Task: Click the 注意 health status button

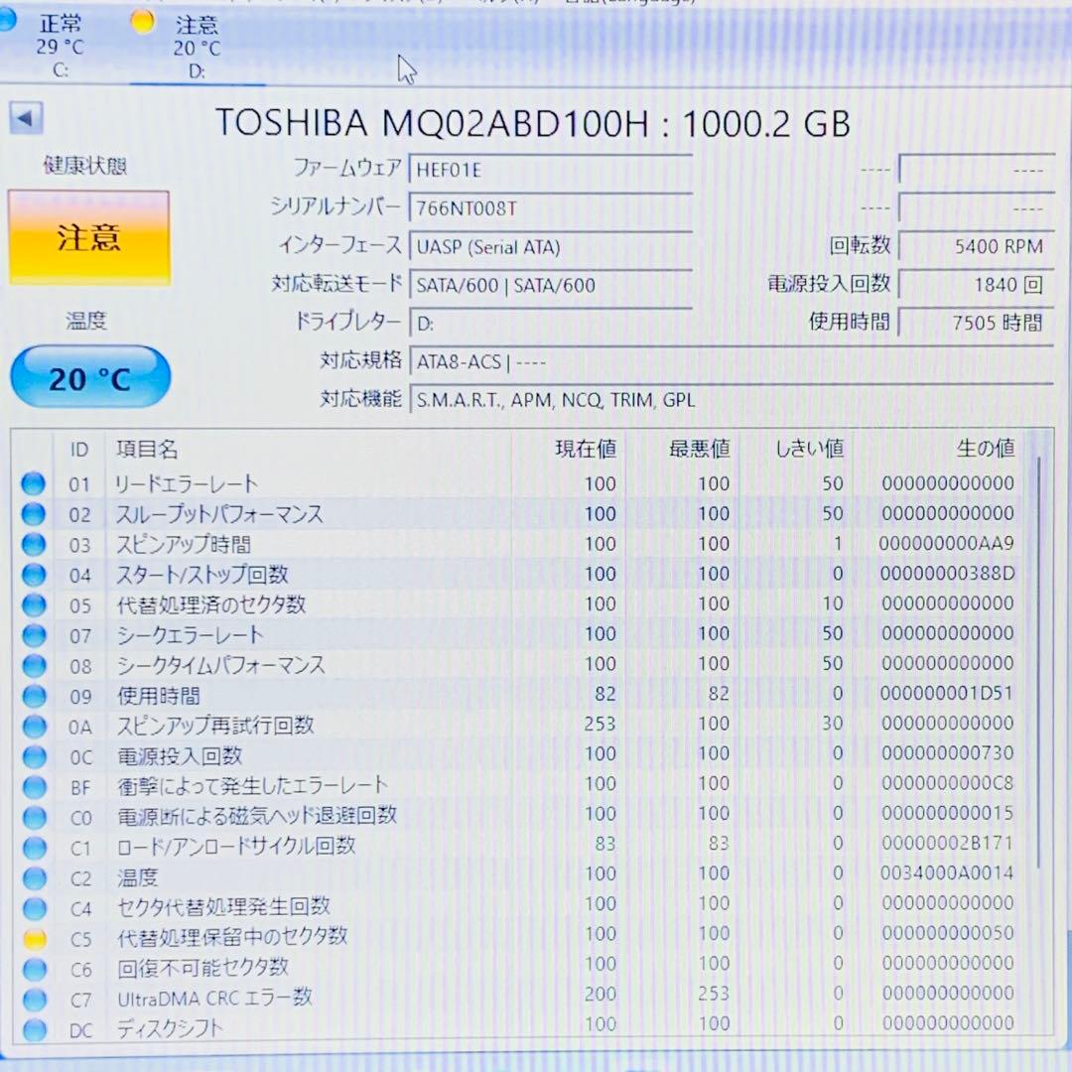Action: pos(89,237)
